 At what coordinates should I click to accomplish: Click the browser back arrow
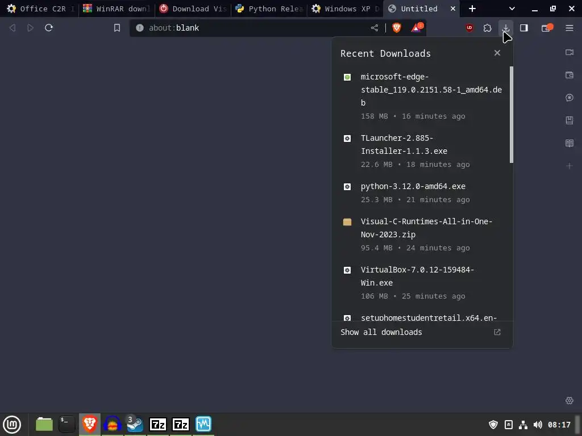click(x=13, y=28)
